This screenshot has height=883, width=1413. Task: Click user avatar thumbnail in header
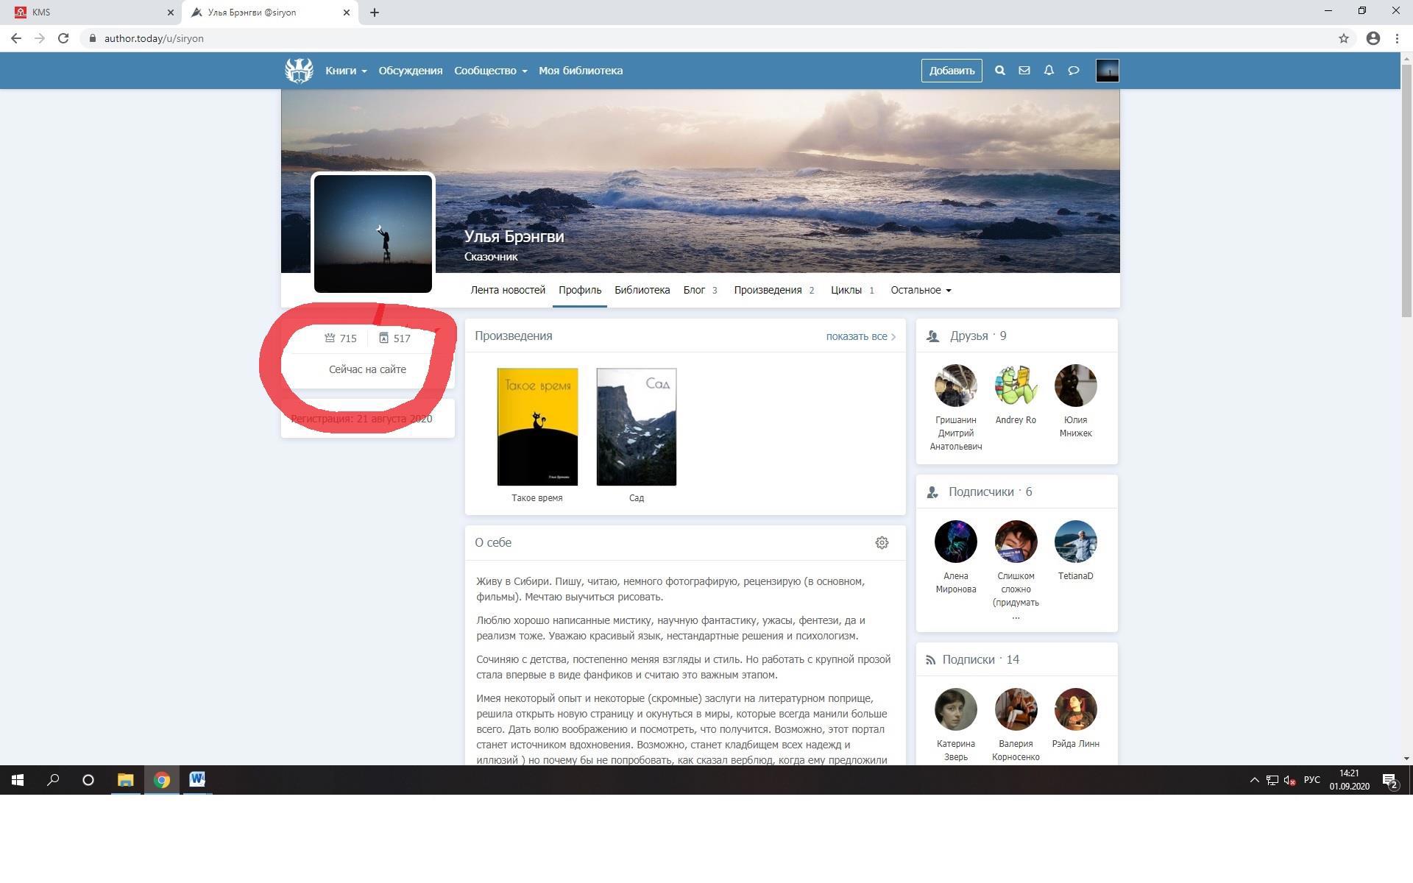[x=1107, y=71]
